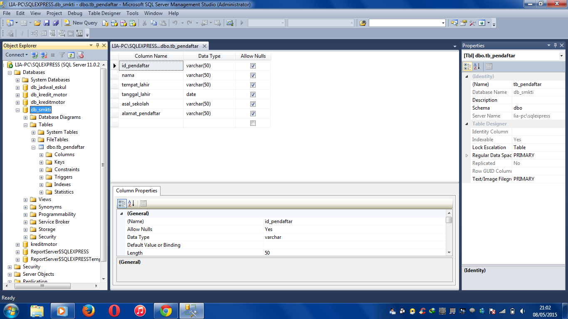
Task: Click the Open File folder icon
Action: (37, 23)
